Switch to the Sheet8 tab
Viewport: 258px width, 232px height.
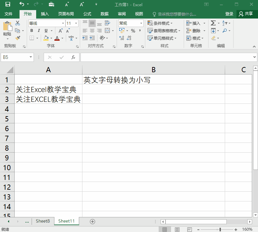tap(43, 221)
